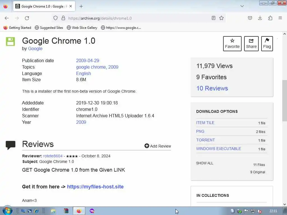Download the PNG option
This screenshot has height=215, width=287.
coord(200,131)
